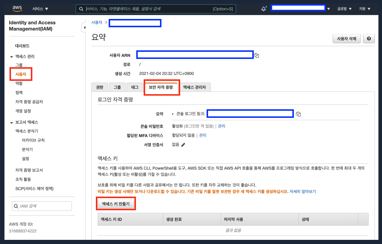Open 그룹 in the sidebar
382x244 pixels.
[x=19, y=65]
